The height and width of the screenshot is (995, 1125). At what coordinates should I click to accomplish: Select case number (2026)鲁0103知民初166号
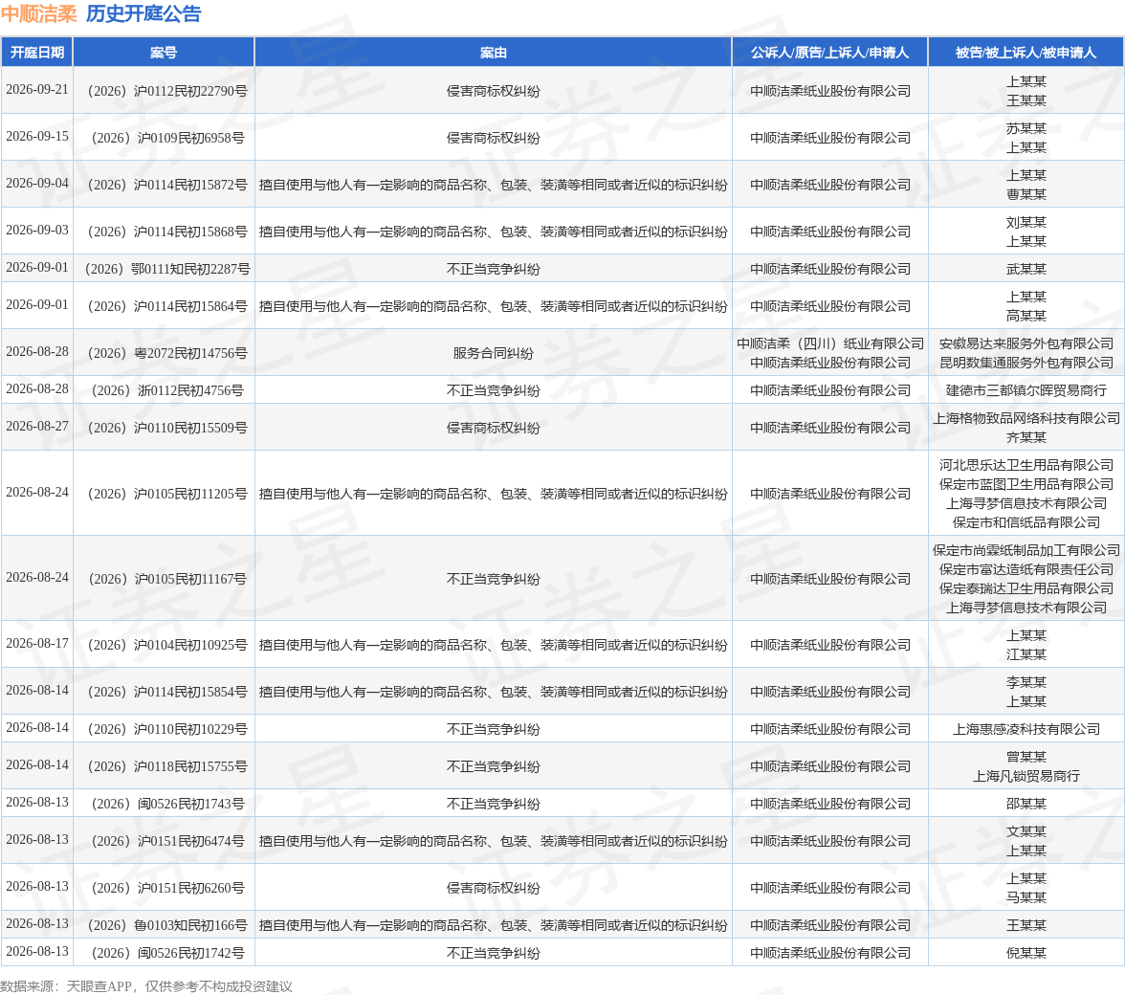167,925
